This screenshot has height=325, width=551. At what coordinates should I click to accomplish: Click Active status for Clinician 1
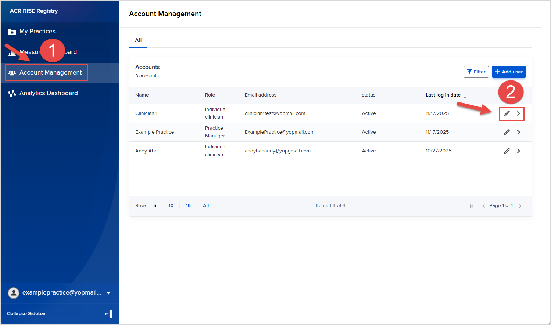(x=369, y=113)
